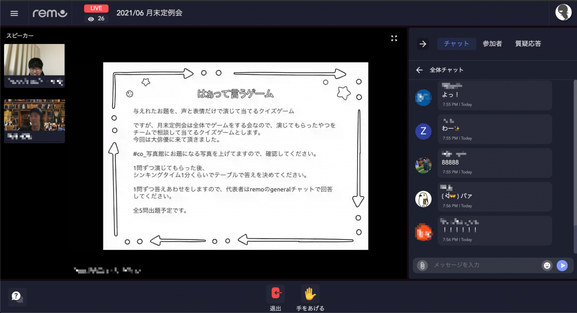Switch to the 参加者 tab
The height and width of the screenshot is (313, 577).
point(492,44)
